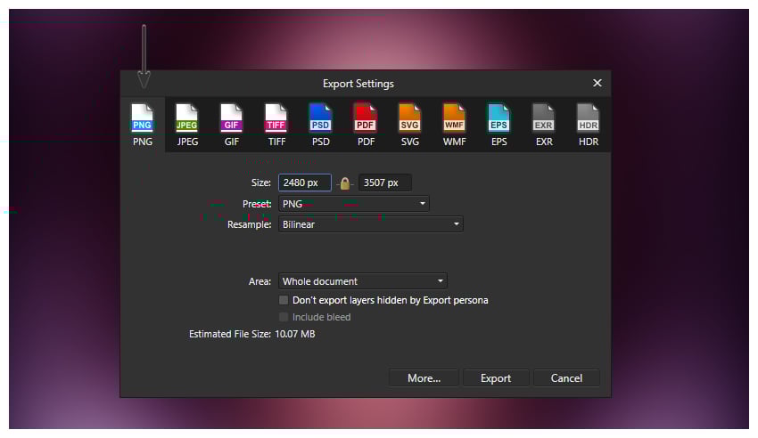
Task: Switch to HDR export format
Action: (589, 125)
